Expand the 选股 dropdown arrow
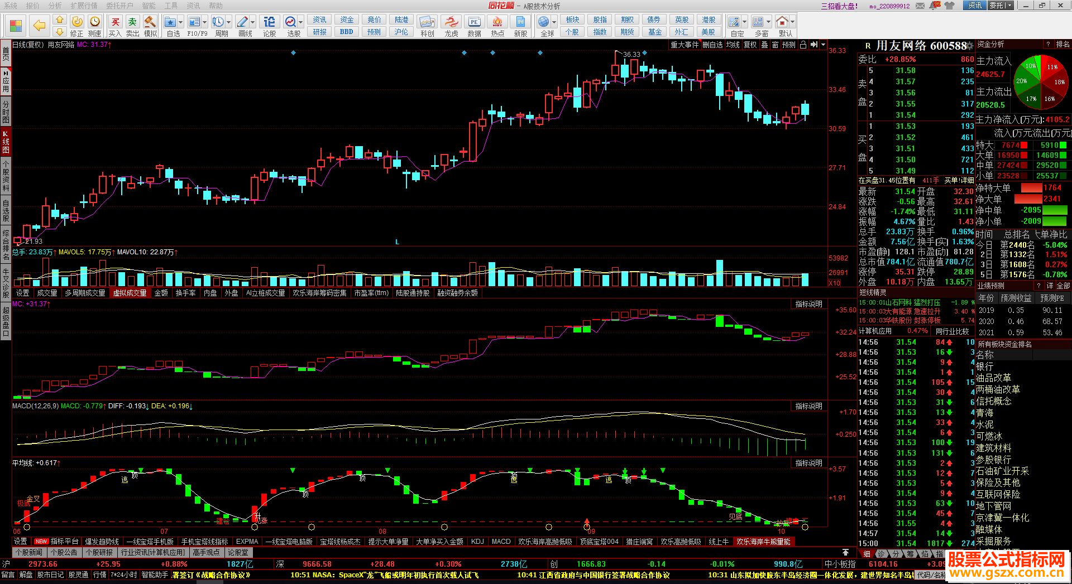Image resolution: width=1072 pixels, height=584 pixels. click(300, 22)
